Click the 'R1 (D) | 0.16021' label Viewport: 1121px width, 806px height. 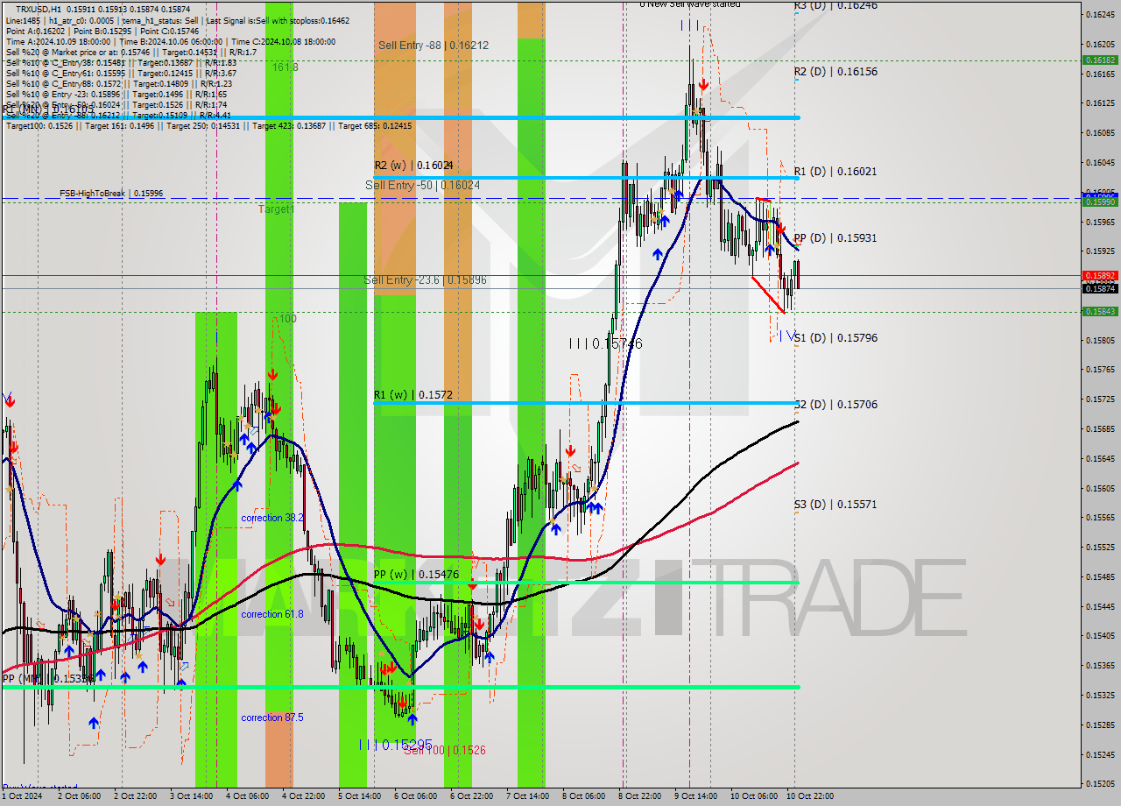tap(835, 171)
